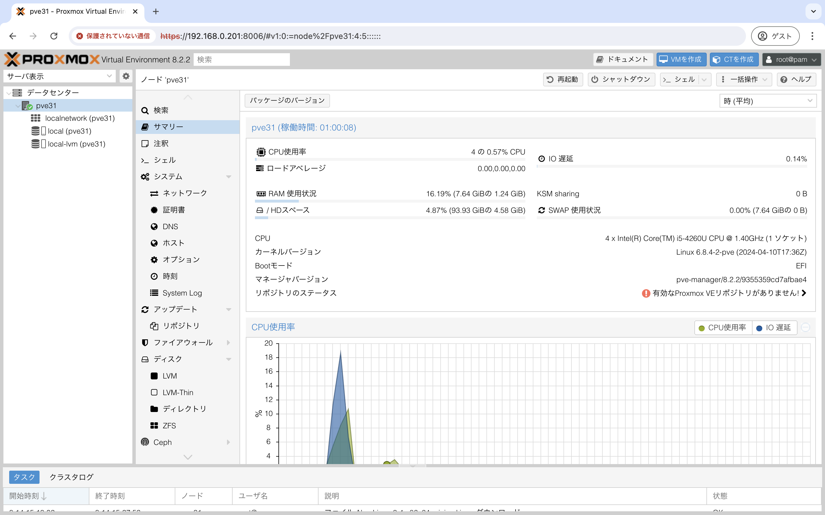Open the certificates (証明書) menu item
Screen dimensions: 825x515
tap(174, 210)
